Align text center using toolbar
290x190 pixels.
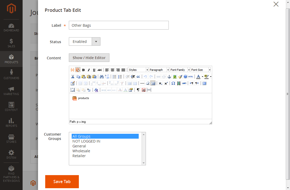point(112,70)
